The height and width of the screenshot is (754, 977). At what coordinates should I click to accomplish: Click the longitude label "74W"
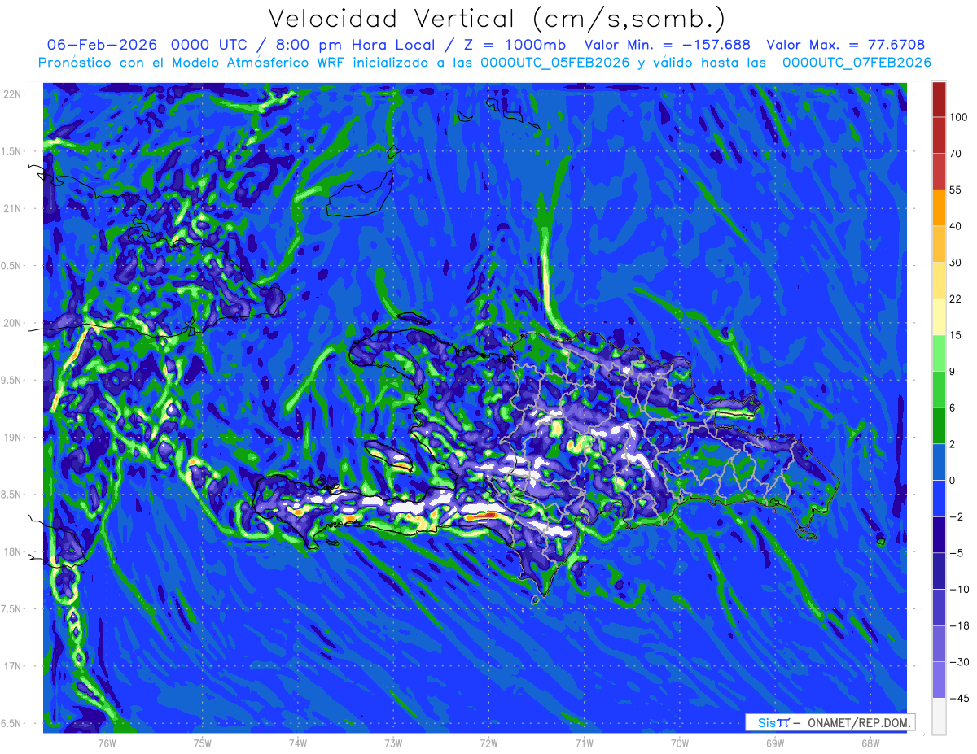coord(298,743)
